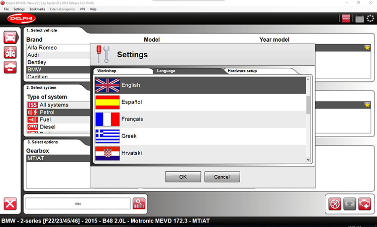Click the grey car bottom-right icon

click(x=349, y=204)
